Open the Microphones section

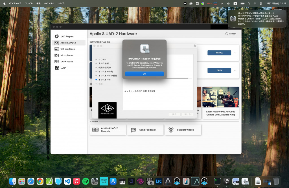(x=67, y=55)
